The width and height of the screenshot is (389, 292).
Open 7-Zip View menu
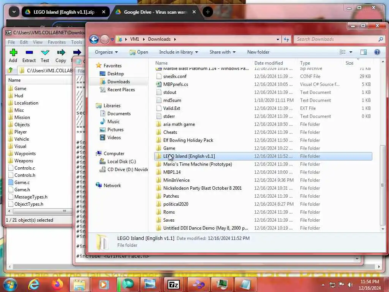click(x=38, y=42)
